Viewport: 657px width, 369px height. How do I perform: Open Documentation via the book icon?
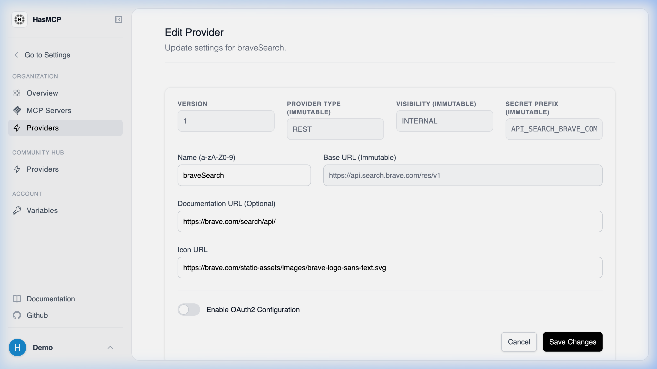(x=17, y=299)
